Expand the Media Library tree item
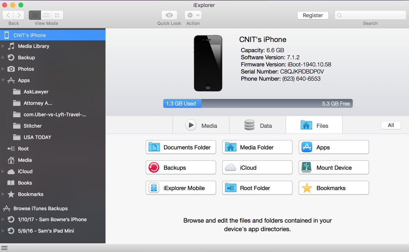 tap(3, 46)
